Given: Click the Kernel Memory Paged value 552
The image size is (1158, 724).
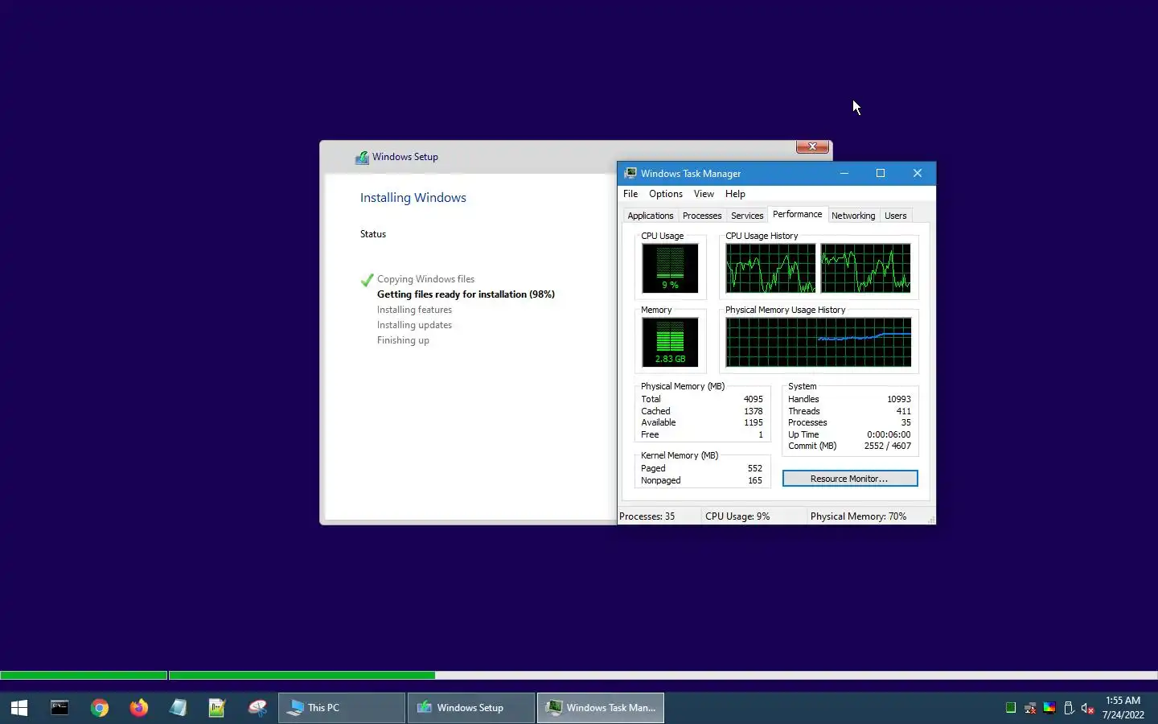Looking at the screenshot, I should click(x=754, y=468).
